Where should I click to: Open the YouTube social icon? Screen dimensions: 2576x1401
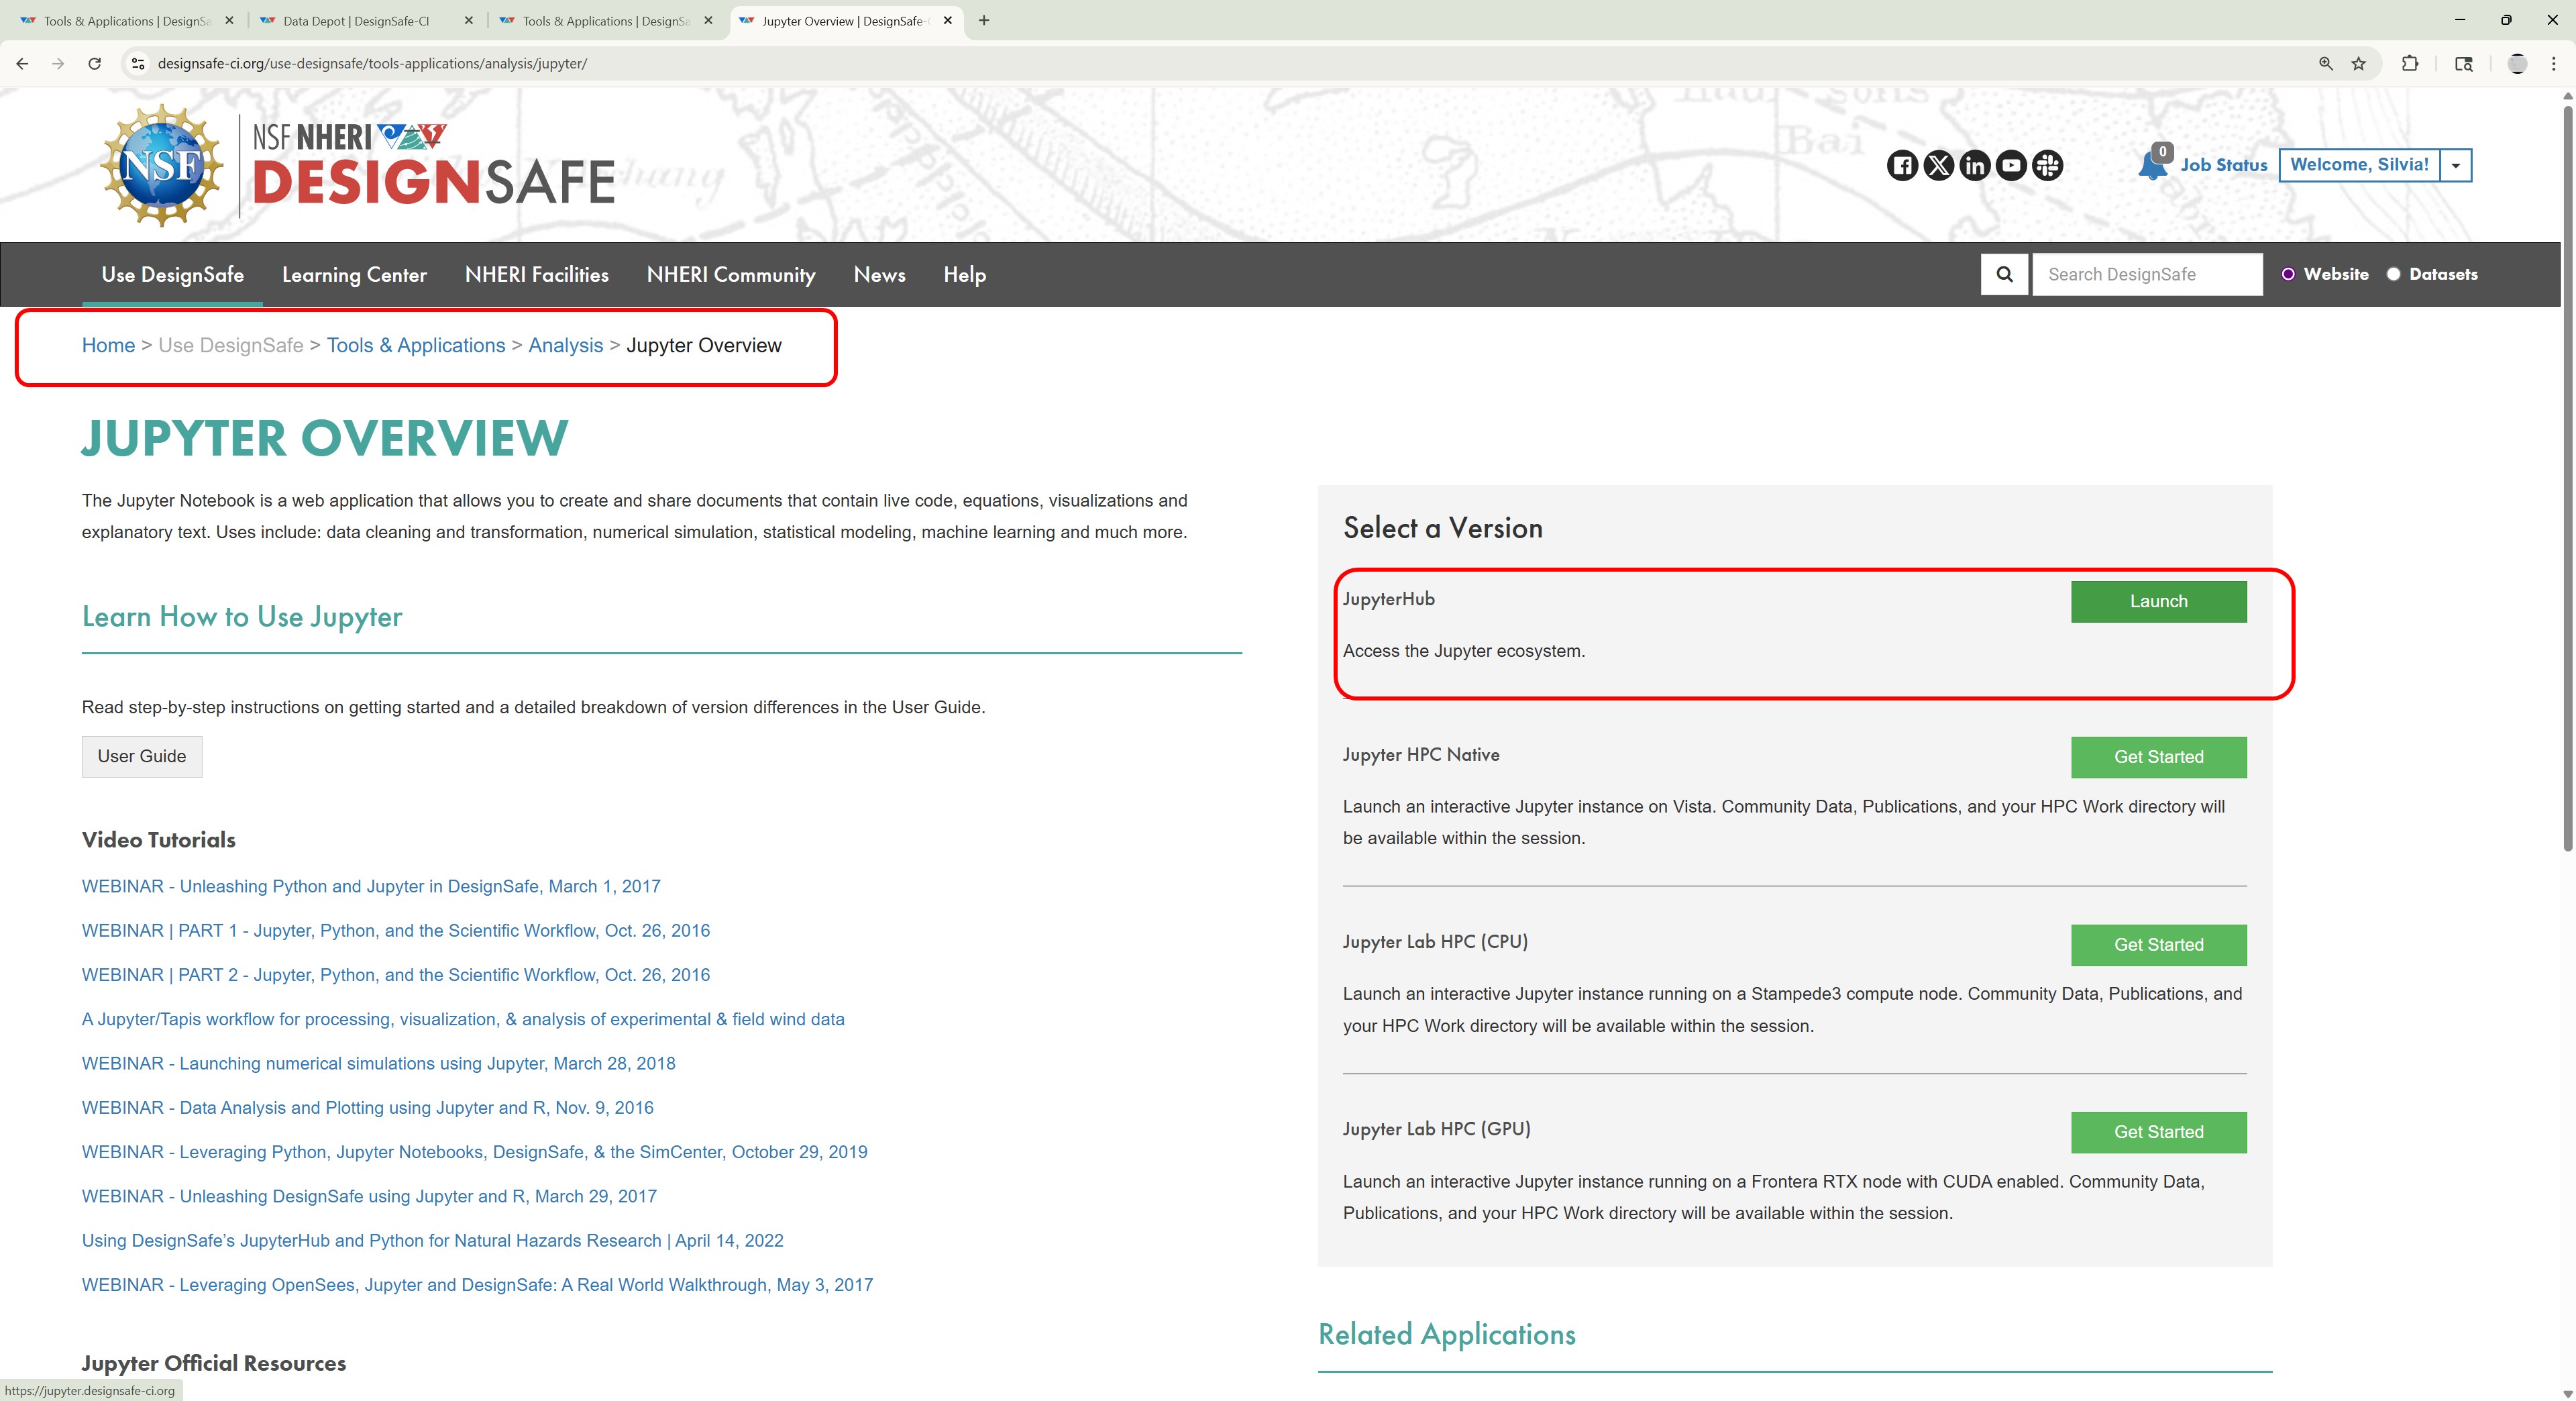coord(2011,165)
